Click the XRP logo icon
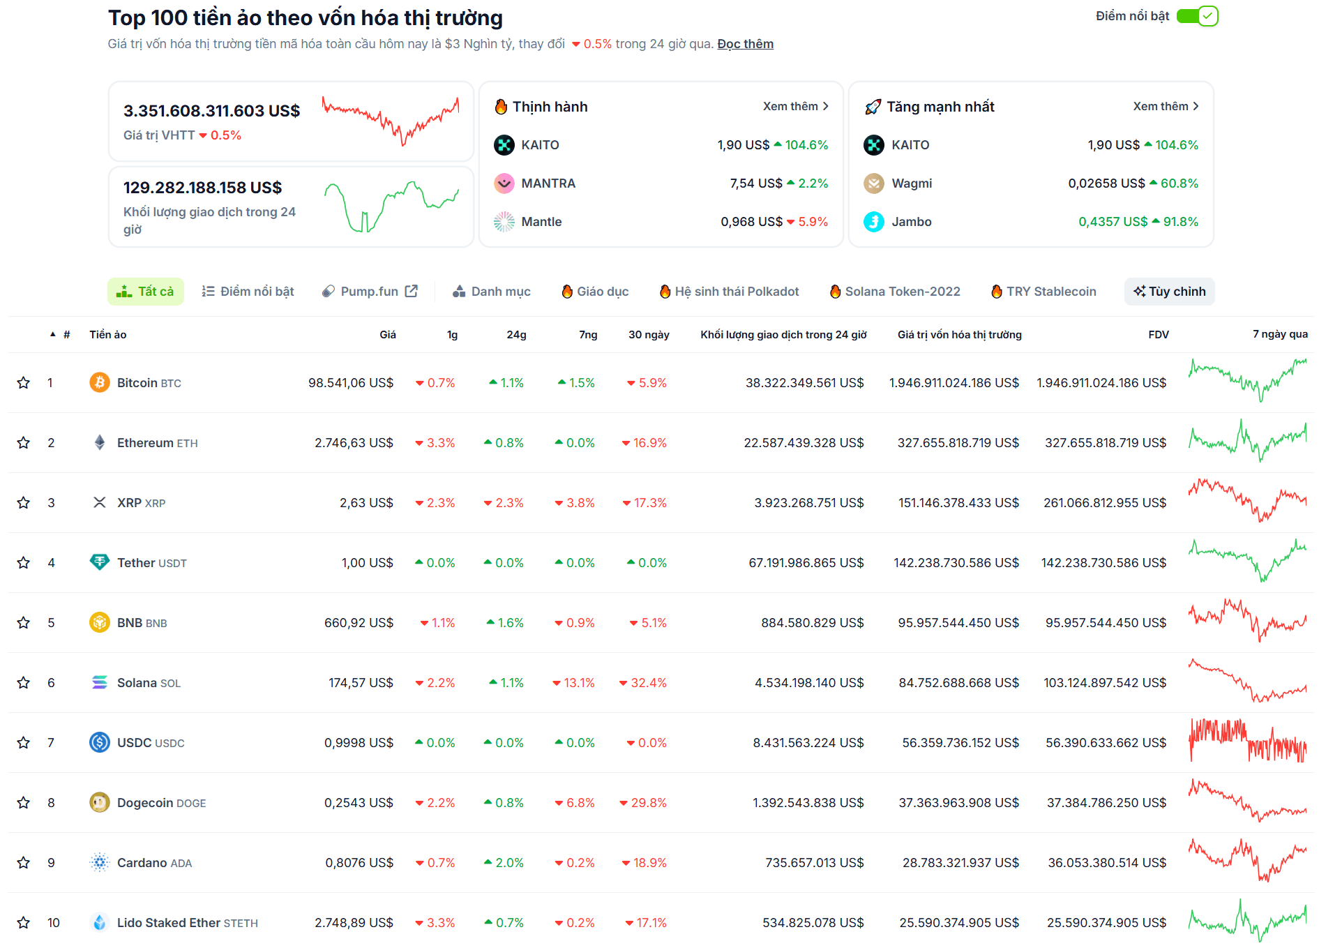The height and width of the screenshot is (948, 1319). (x=100, y=502)
